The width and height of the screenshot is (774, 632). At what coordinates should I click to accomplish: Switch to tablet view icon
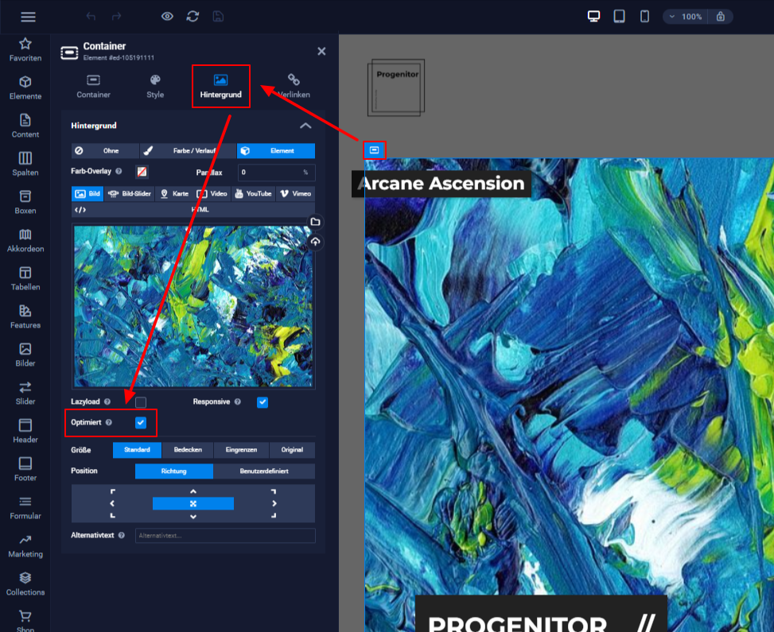[x=619, y=16]
